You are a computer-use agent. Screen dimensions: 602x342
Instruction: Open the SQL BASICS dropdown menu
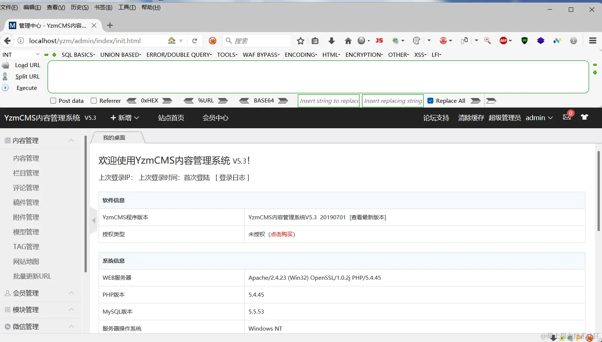[x=78, y=55]
